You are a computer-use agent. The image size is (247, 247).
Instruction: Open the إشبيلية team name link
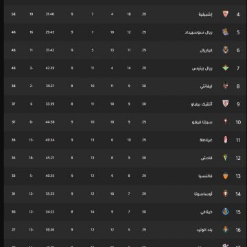[205, 14]
